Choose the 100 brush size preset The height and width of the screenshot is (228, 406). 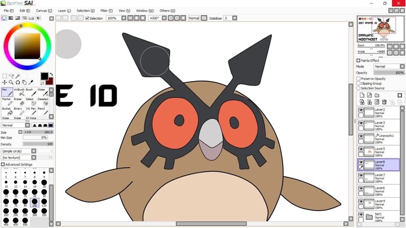click(x=34, y=203)
